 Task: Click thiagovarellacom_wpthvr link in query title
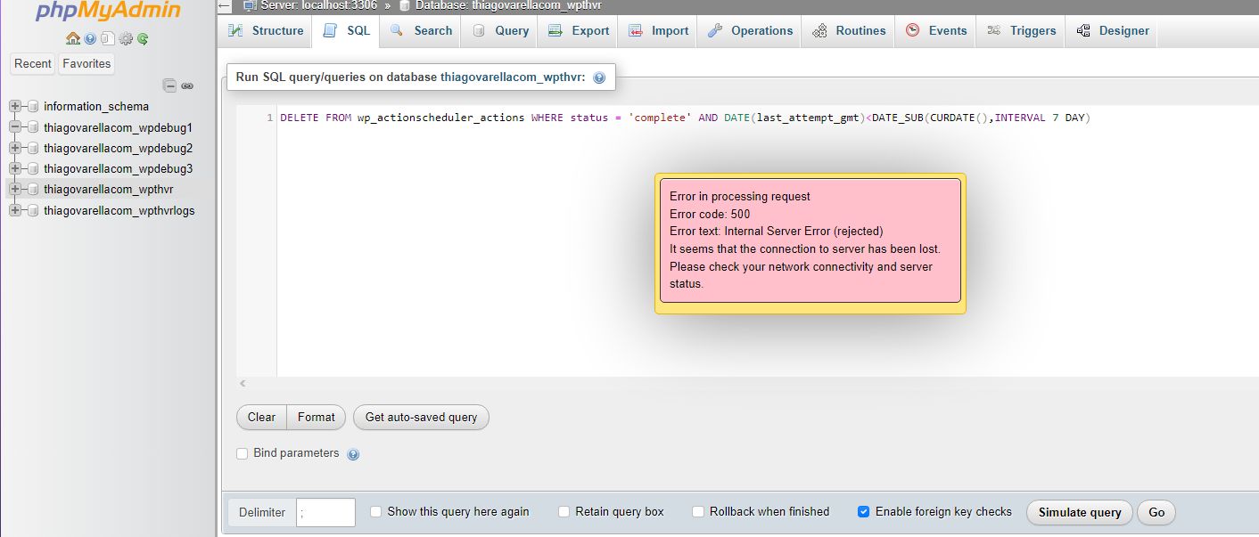tap(513, 77)
